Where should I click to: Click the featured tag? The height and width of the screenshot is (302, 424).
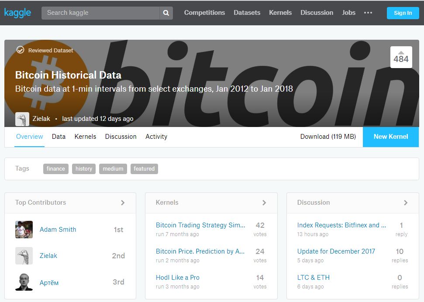144,169
